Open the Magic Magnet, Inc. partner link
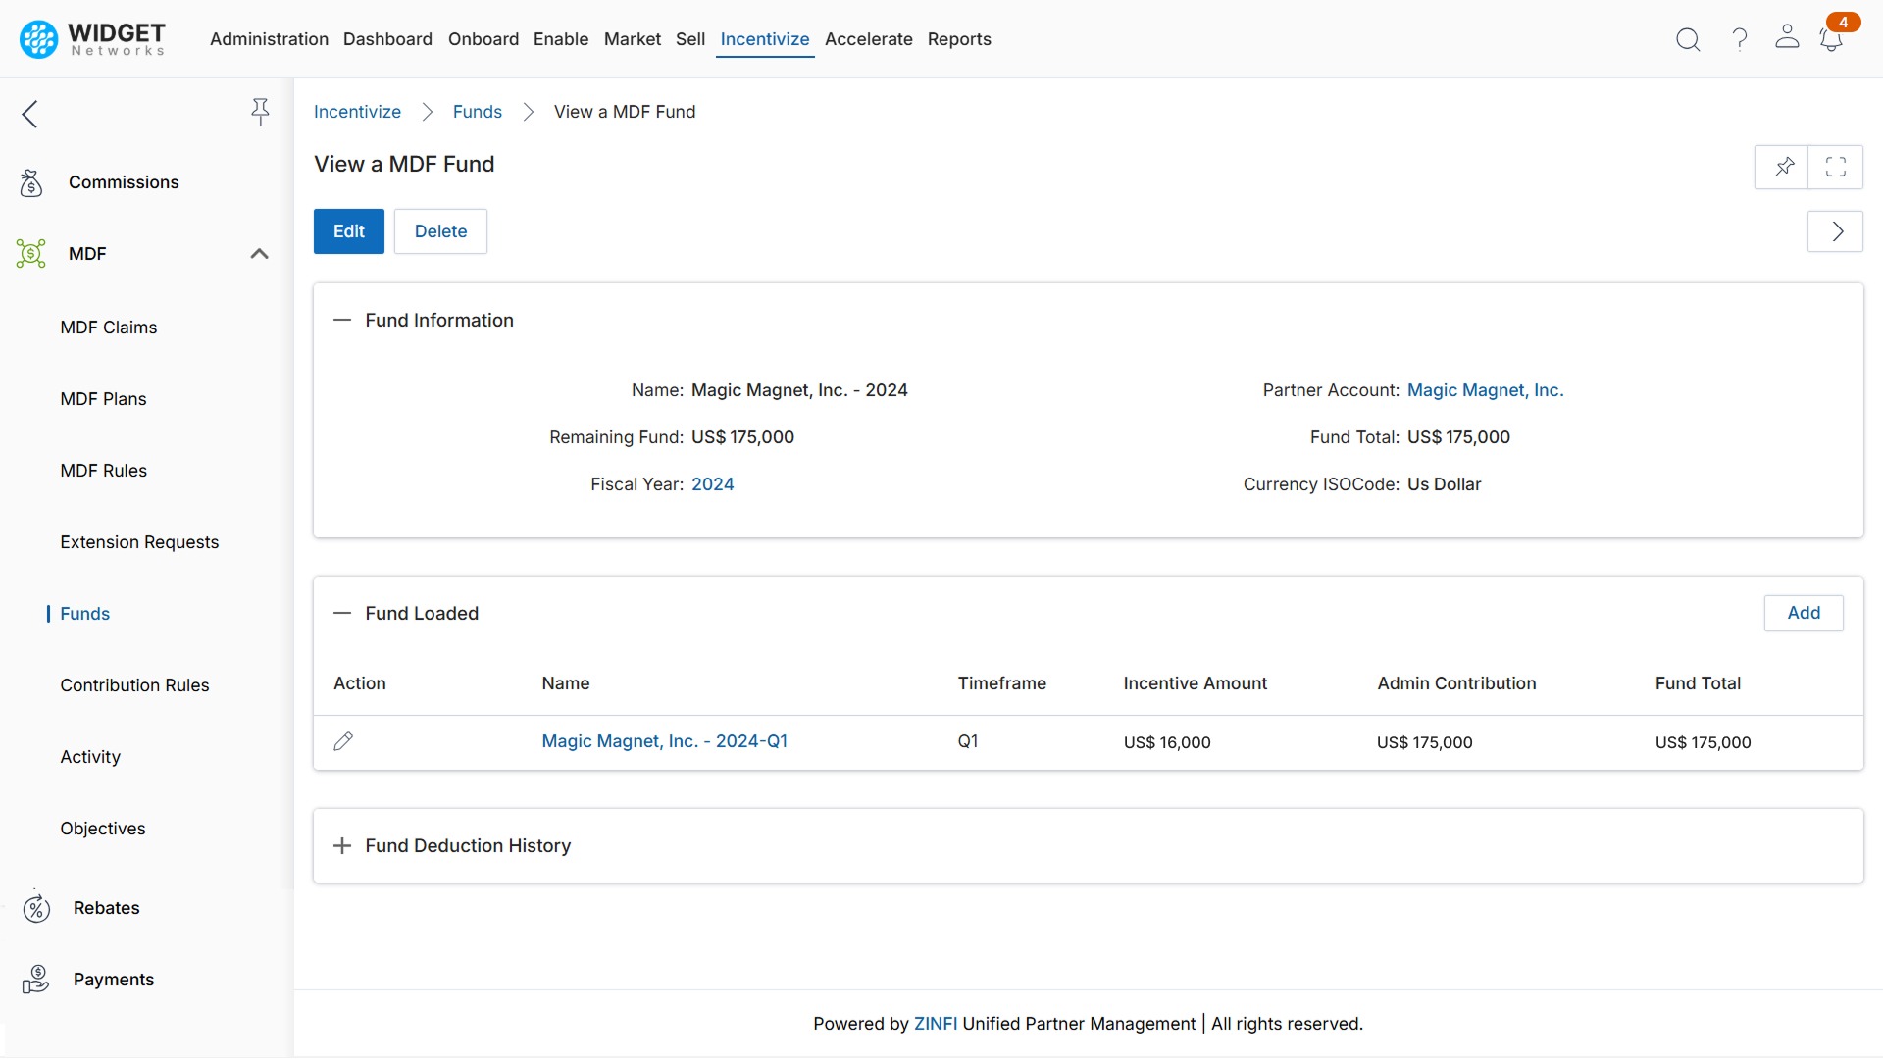1883x1059 pixels. tap(1485, 389)
